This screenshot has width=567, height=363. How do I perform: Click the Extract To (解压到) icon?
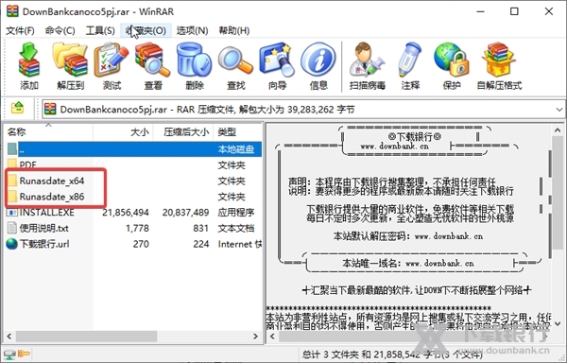pyautogui.click(x=70, y=60)
